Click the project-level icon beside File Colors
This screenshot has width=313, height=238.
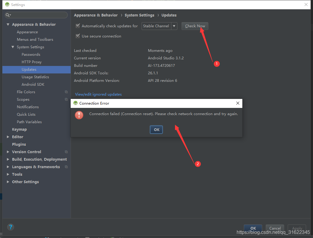(x=66, y=92)
